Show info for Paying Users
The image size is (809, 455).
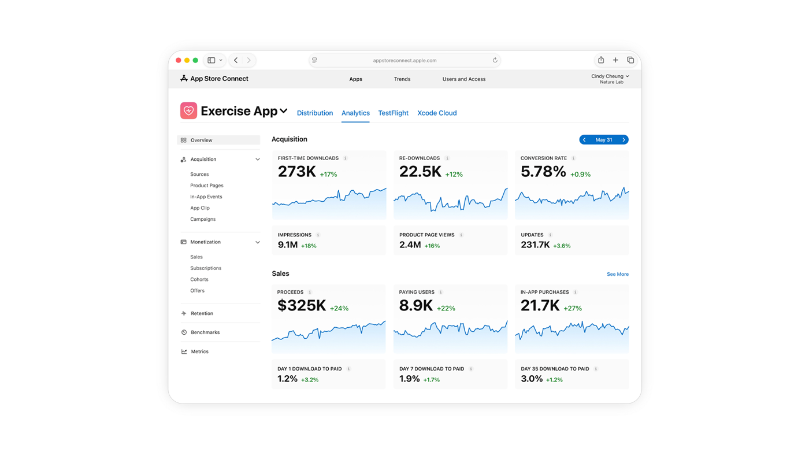pos(441,292)
